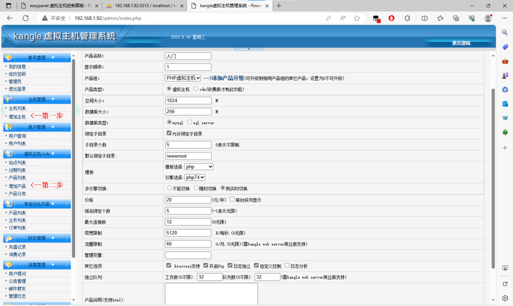Image resolution: width=513 pixels, height=306 pixels.
Task: Open the Favorites list star icon
Action: pos(439,17)
